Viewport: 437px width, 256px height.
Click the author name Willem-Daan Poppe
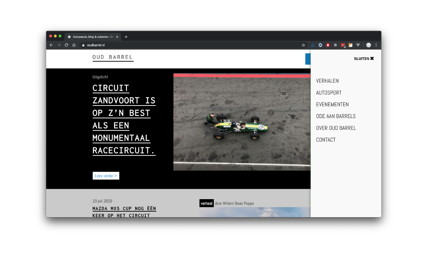click(x=238, y=204)
